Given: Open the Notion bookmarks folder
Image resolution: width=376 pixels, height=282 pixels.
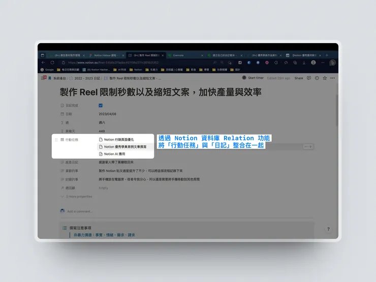Looking at the screenshot, I should pyautogui.click(x=136, y=70).
